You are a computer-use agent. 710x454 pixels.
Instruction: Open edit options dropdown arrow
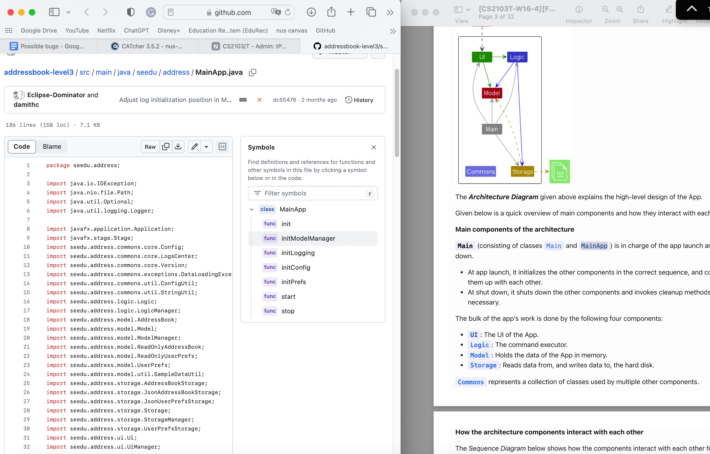206,147
